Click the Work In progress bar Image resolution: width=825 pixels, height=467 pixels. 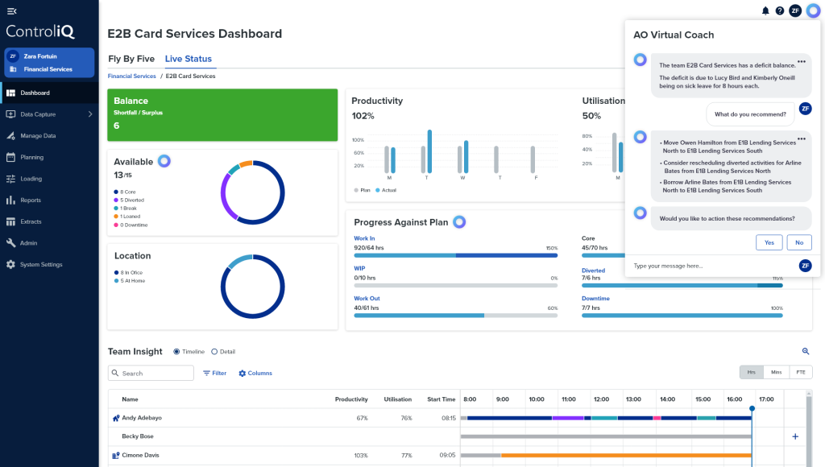(456, 255)
